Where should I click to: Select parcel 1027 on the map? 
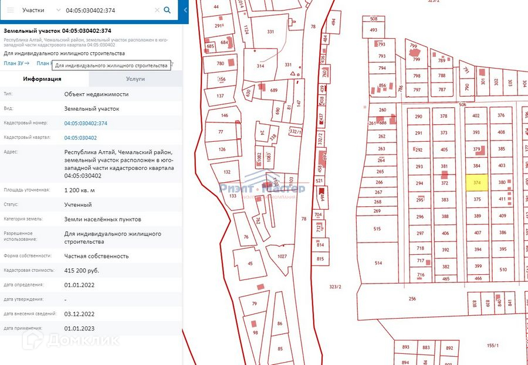click(x=282, y=257)
